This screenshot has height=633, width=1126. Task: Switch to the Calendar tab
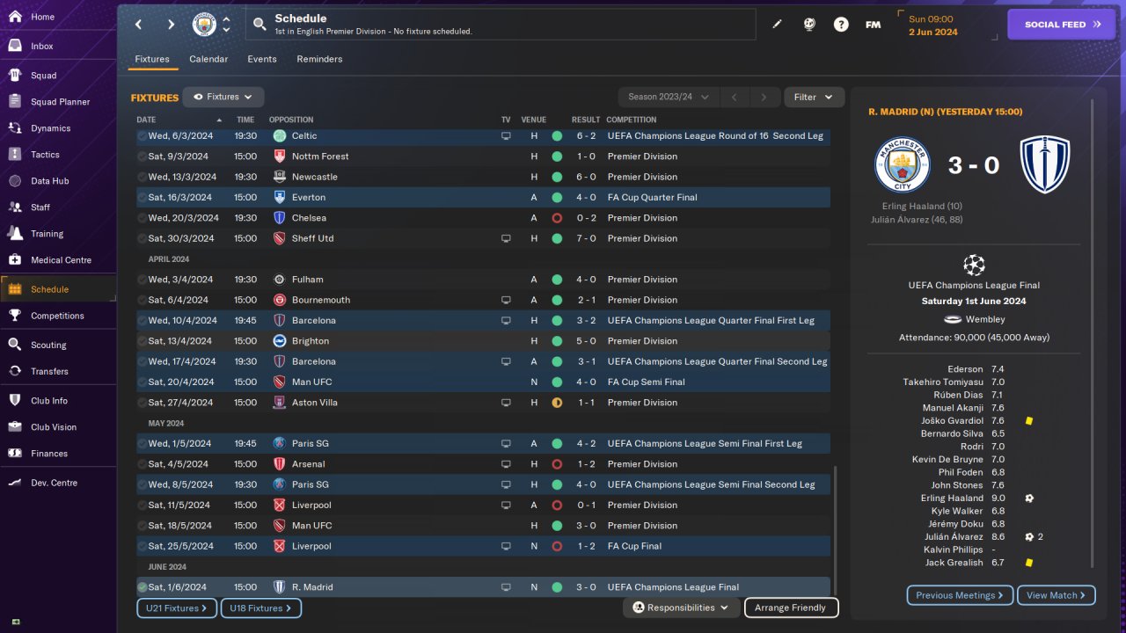(208, 59)
